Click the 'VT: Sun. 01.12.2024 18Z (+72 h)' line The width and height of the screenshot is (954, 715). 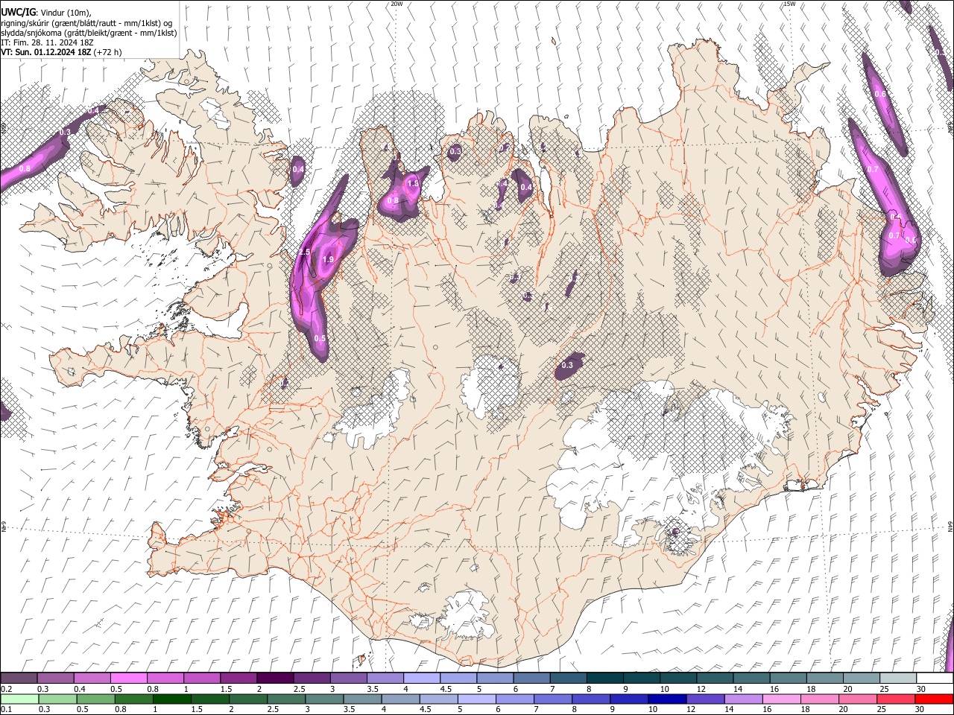coord(61,52)
